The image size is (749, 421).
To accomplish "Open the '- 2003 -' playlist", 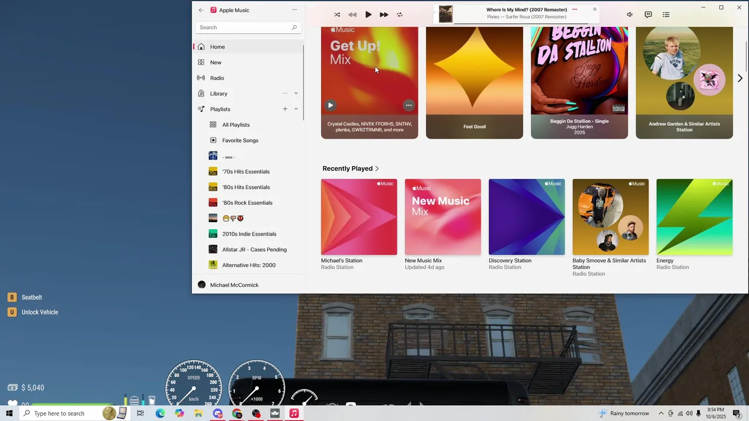I will 248,156.
